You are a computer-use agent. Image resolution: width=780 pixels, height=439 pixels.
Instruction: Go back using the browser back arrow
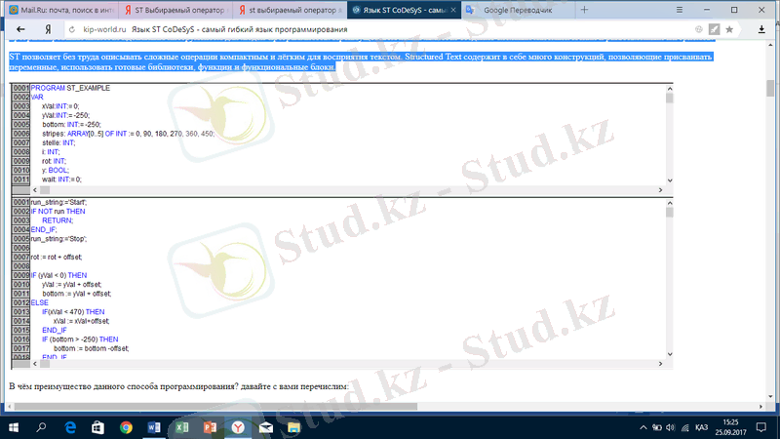(x=20, y=29)
